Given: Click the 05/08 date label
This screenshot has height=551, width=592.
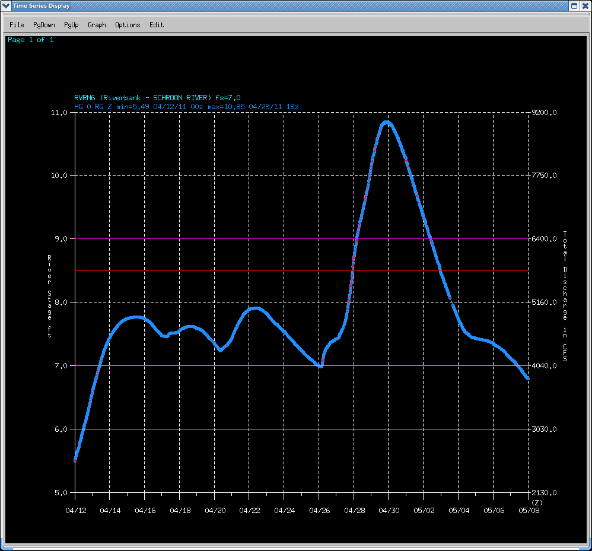Looking at the screenshot, I should [x=529, y=511].
